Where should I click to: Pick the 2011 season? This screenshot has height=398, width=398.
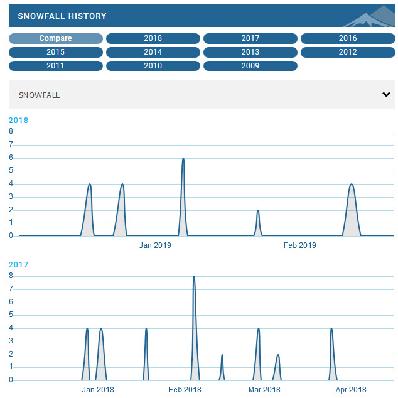click(x=56, y=66)
